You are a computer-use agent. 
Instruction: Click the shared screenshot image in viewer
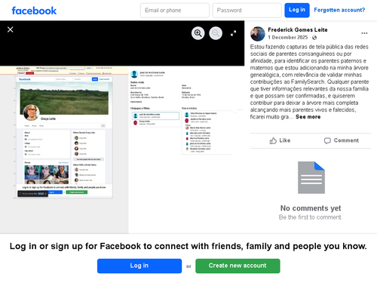click(122, 149)
